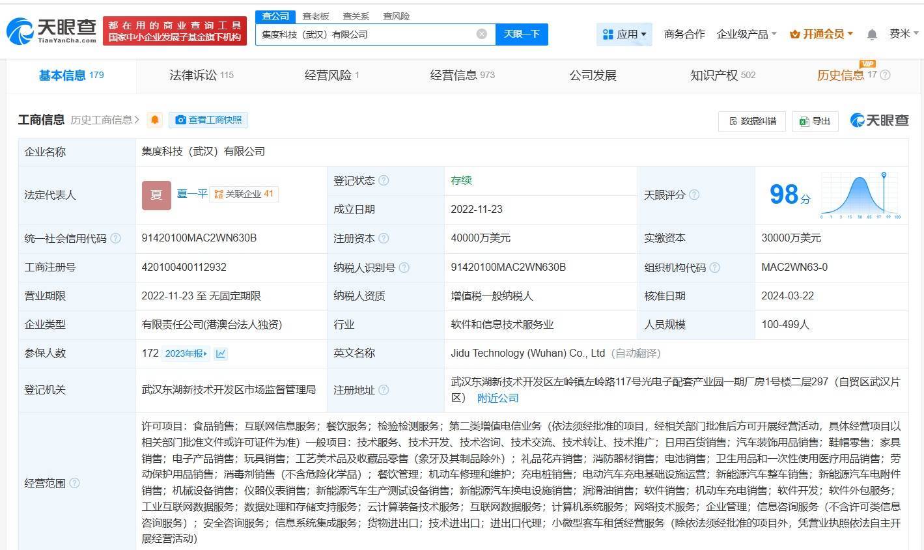Open the trend chart icon beside 2023年报
The height and width of the screenshot is (550, 924).
tap(221, 353)
